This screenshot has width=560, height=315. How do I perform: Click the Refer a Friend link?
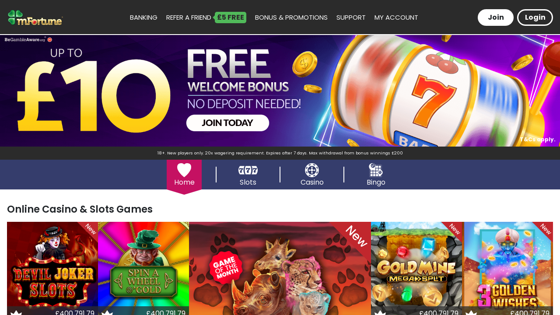pyautogui.click(x=189, y=17)
